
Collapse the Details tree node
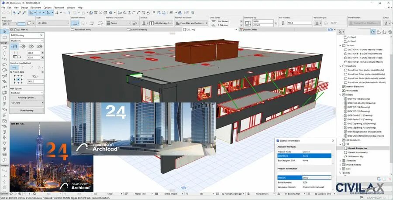coord(340,95)
